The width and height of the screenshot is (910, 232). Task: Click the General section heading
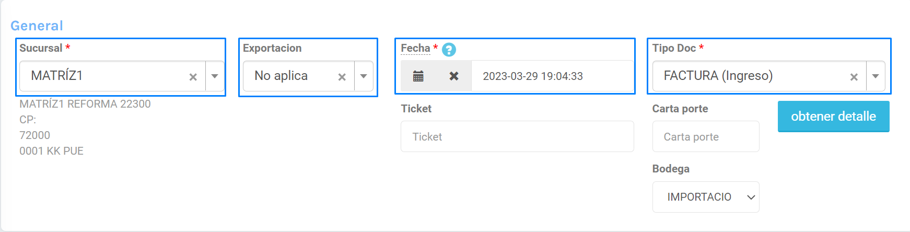tap(37, 26)
